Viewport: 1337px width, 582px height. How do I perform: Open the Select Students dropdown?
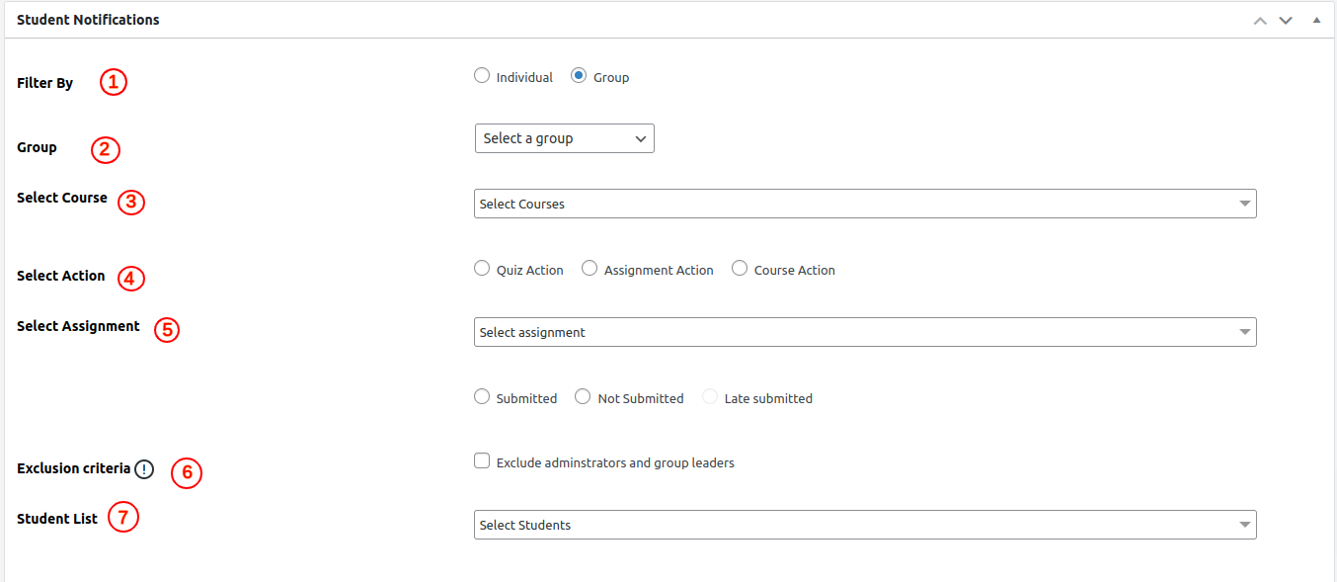tap(864, 525)
